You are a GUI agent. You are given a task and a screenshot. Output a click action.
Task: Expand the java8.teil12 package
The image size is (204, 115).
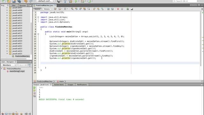point(7,20)
